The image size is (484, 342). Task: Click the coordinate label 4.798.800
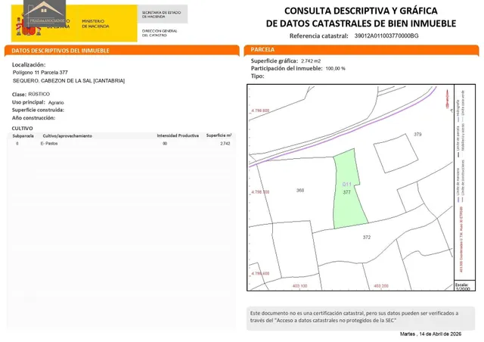[x=260, y=110]
